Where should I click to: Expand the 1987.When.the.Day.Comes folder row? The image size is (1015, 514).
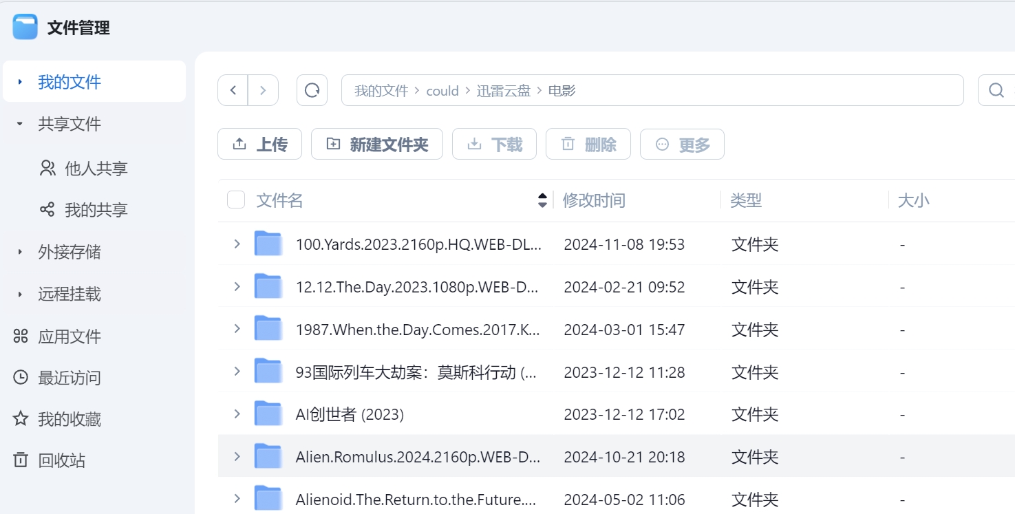237,329
